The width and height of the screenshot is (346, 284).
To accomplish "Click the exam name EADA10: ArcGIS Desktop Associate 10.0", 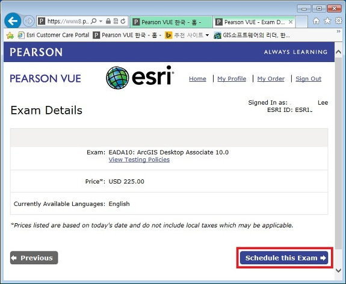I will point(168,152).
